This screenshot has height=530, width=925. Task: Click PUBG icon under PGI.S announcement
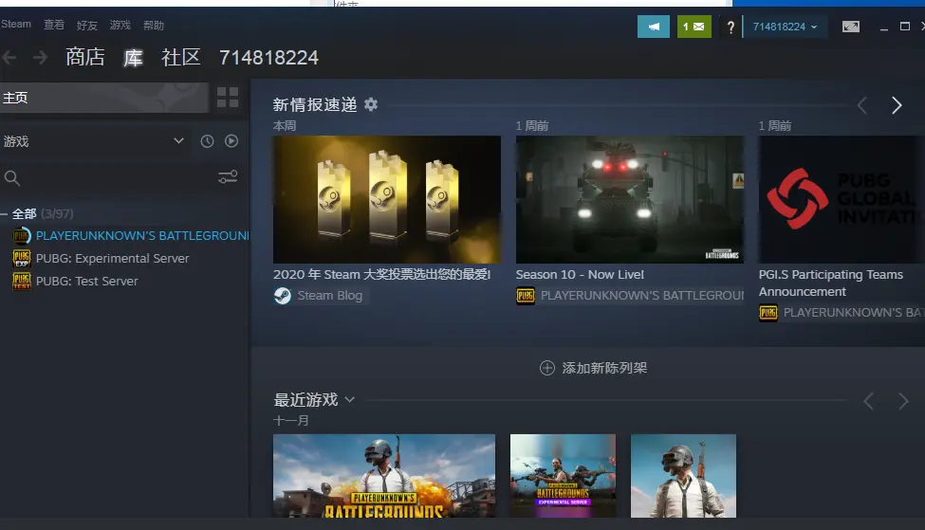768,313
